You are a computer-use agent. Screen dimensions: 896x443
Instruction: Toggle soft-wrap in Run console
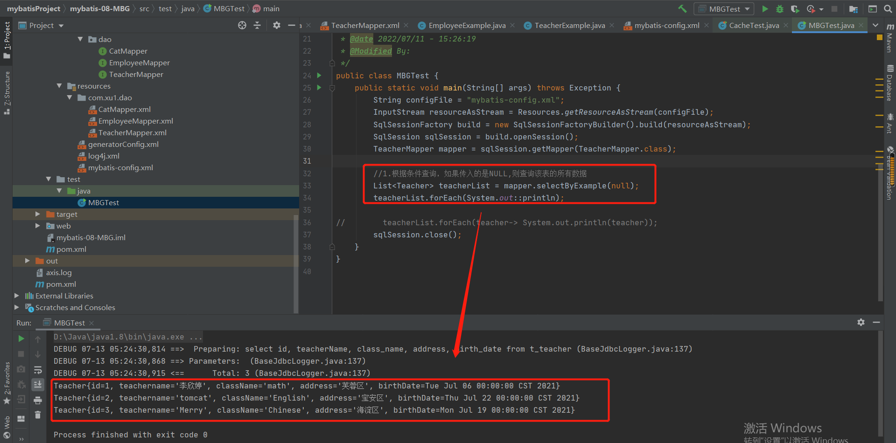point(38,370)
